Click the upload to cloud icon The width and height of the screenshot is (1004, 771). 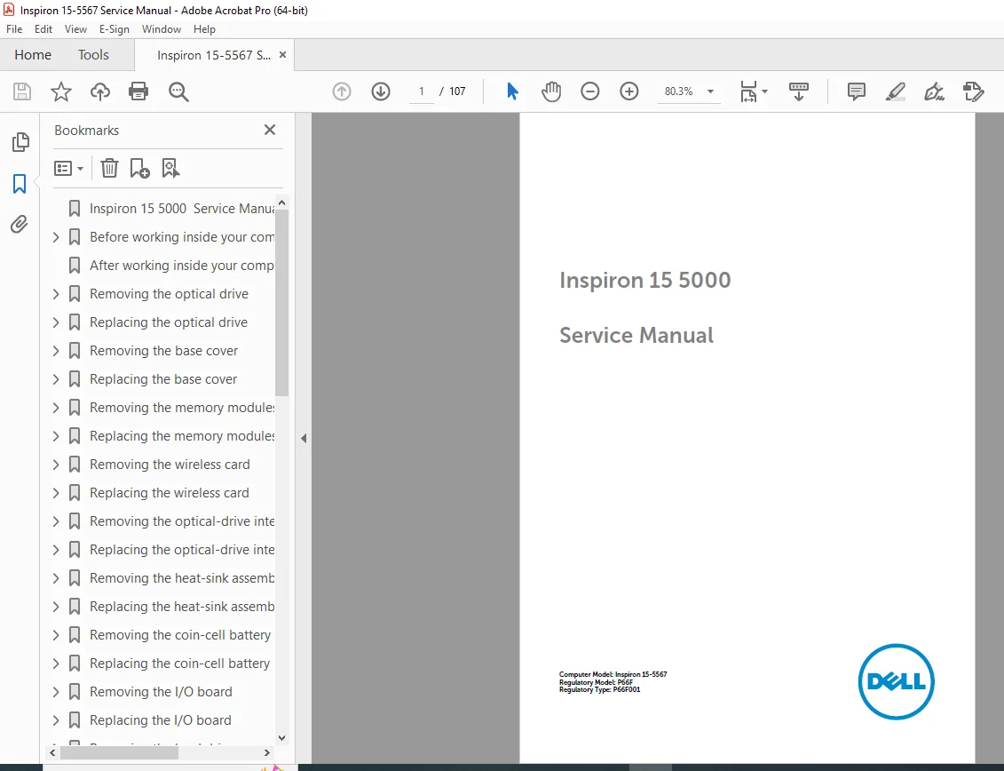(100, 91)
